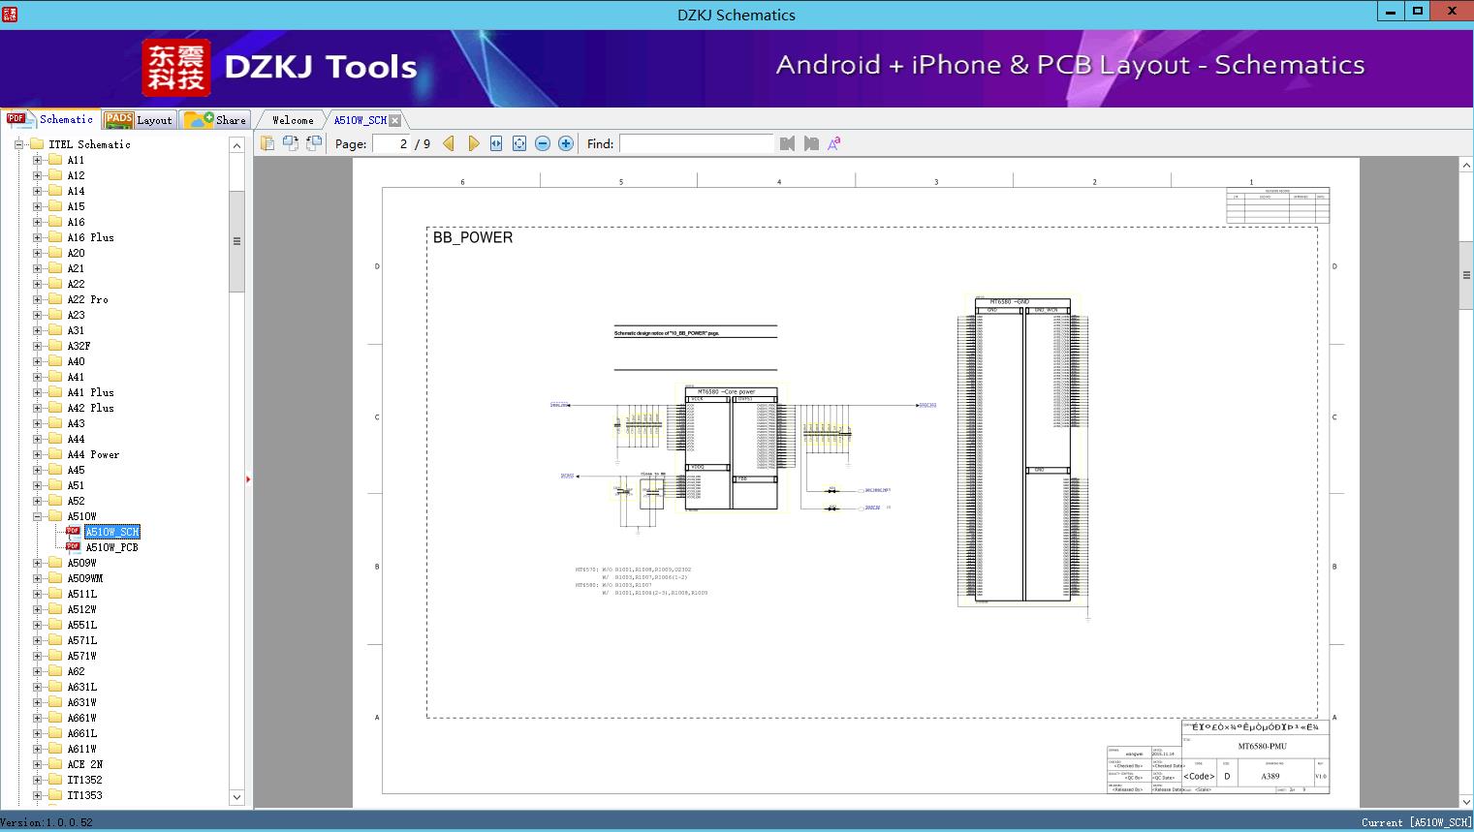Expand the IT1352 folder
Screen dimensions: 1474x832
pos(37,780)
